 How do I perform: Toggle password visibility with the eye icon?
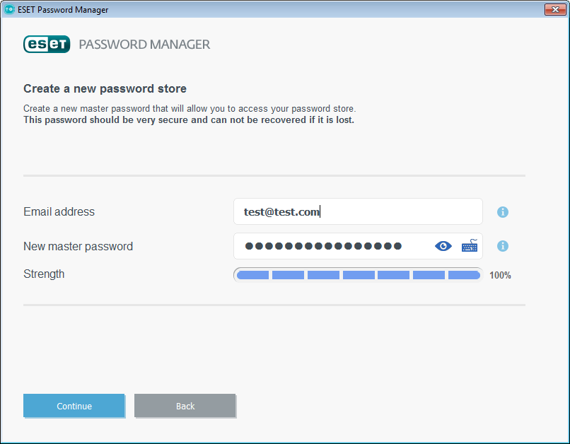point(443,246)
